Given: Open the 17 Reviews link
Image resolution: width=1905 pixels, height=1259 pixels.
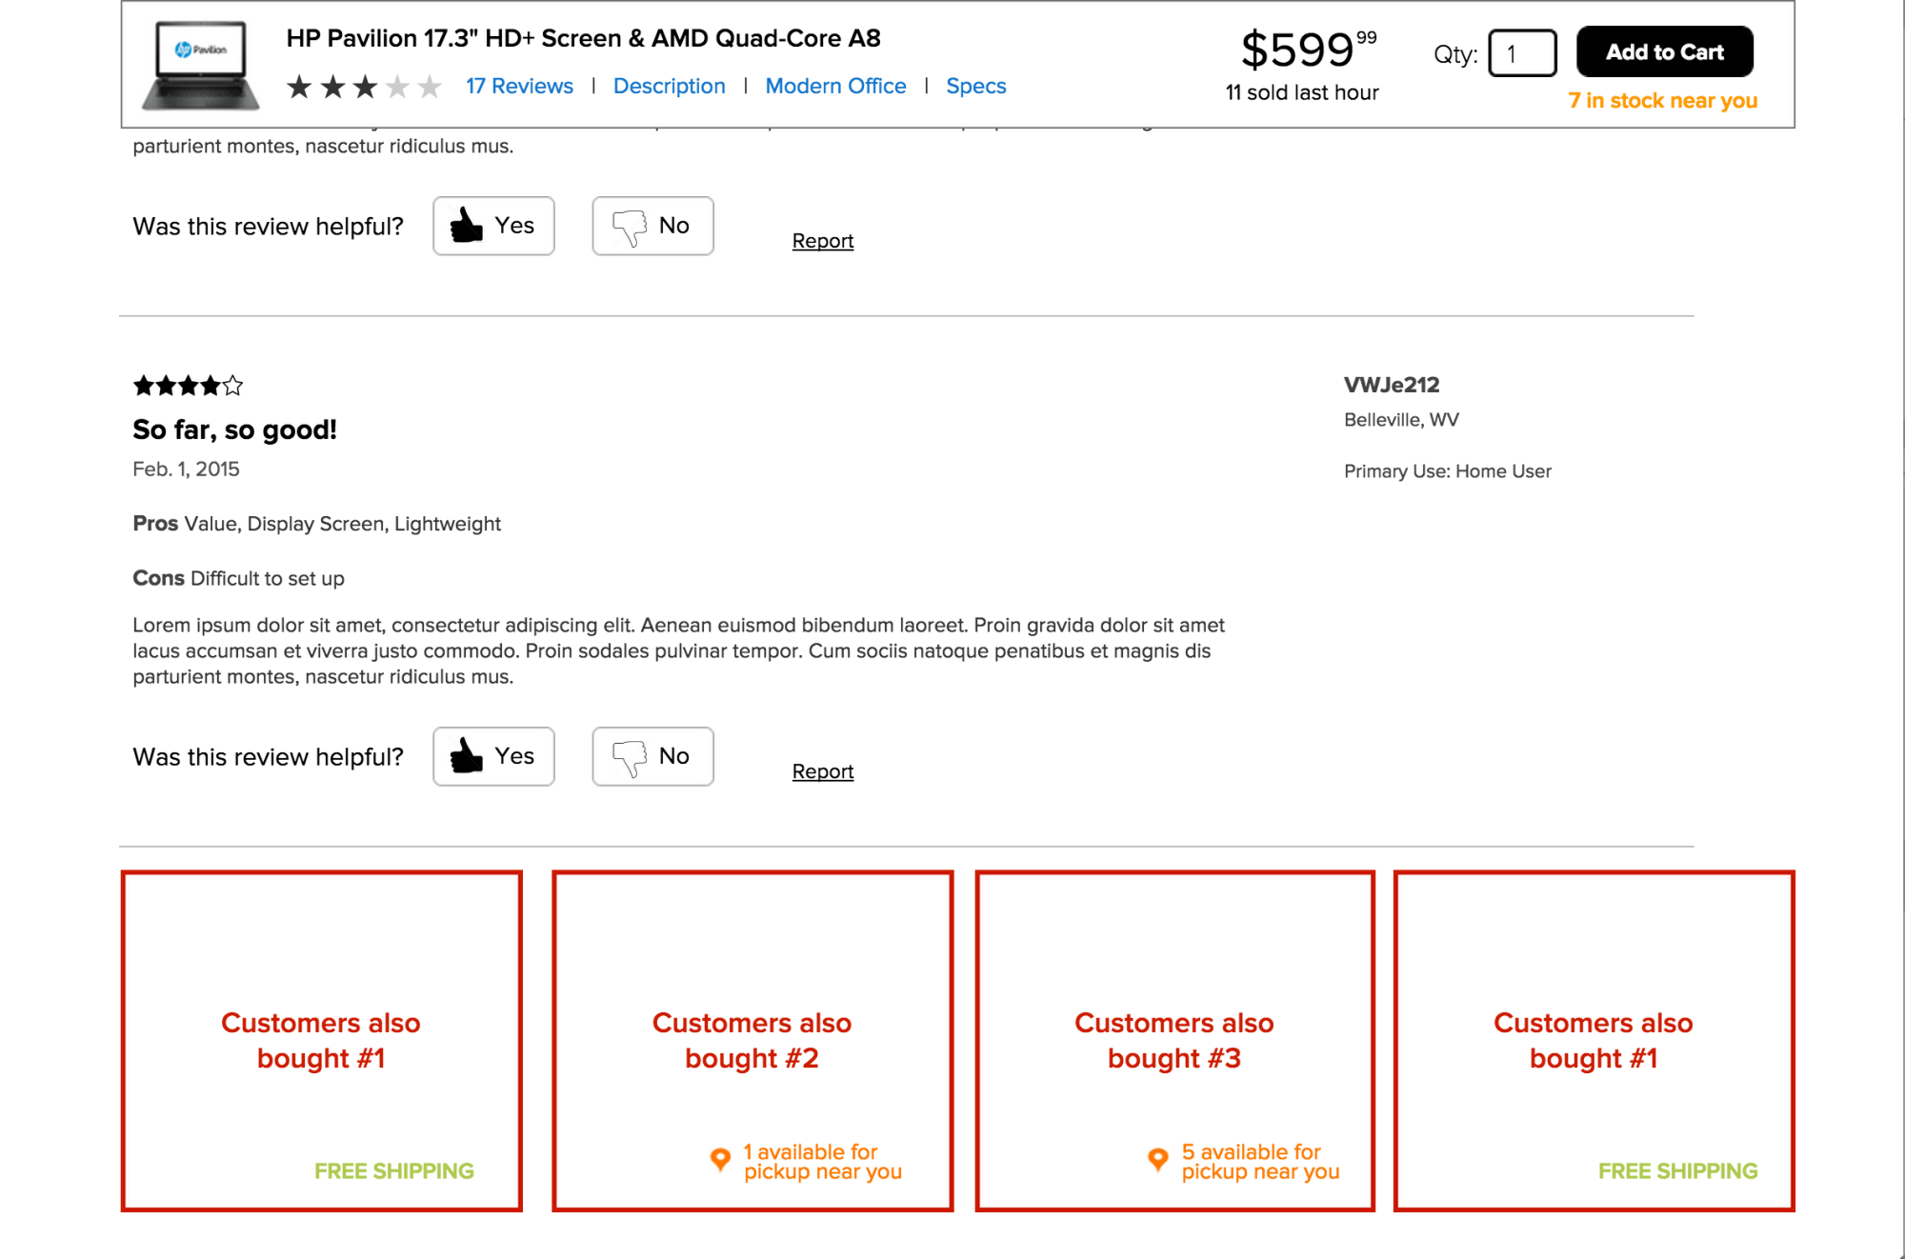Looking at the screenshot, I should pos(519,86).
